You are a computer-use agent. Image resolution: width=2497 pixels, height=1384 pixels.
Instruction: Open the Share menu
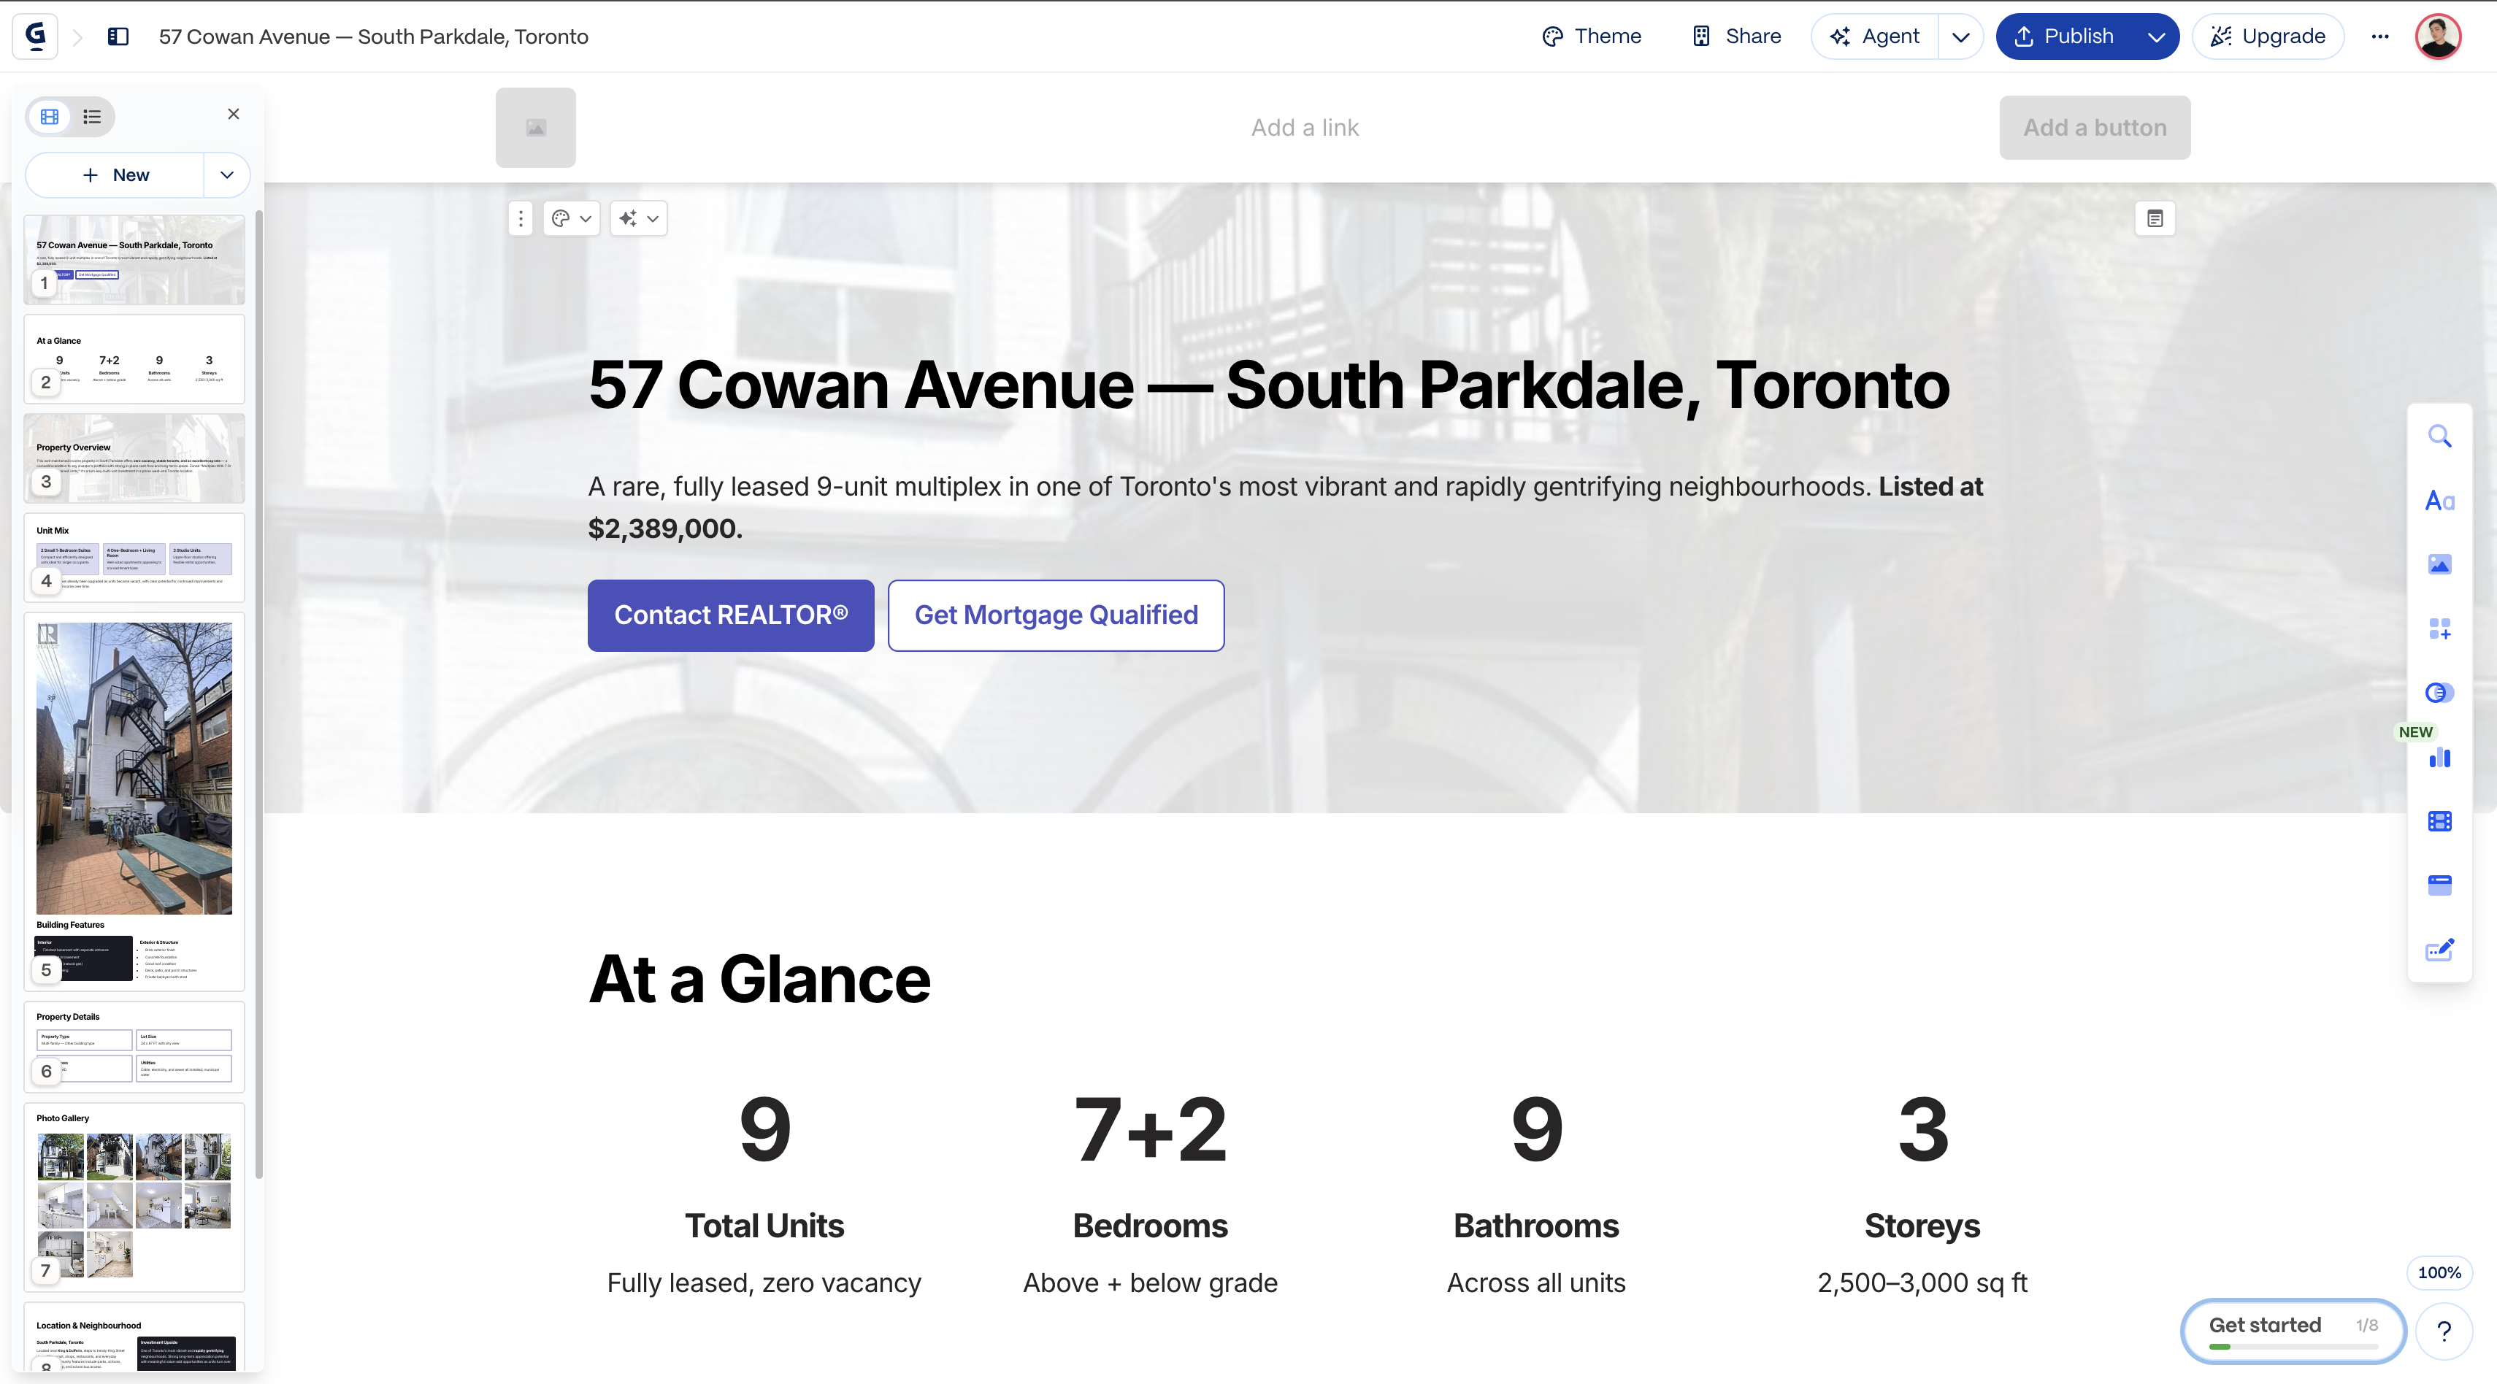pos(1736,36)
